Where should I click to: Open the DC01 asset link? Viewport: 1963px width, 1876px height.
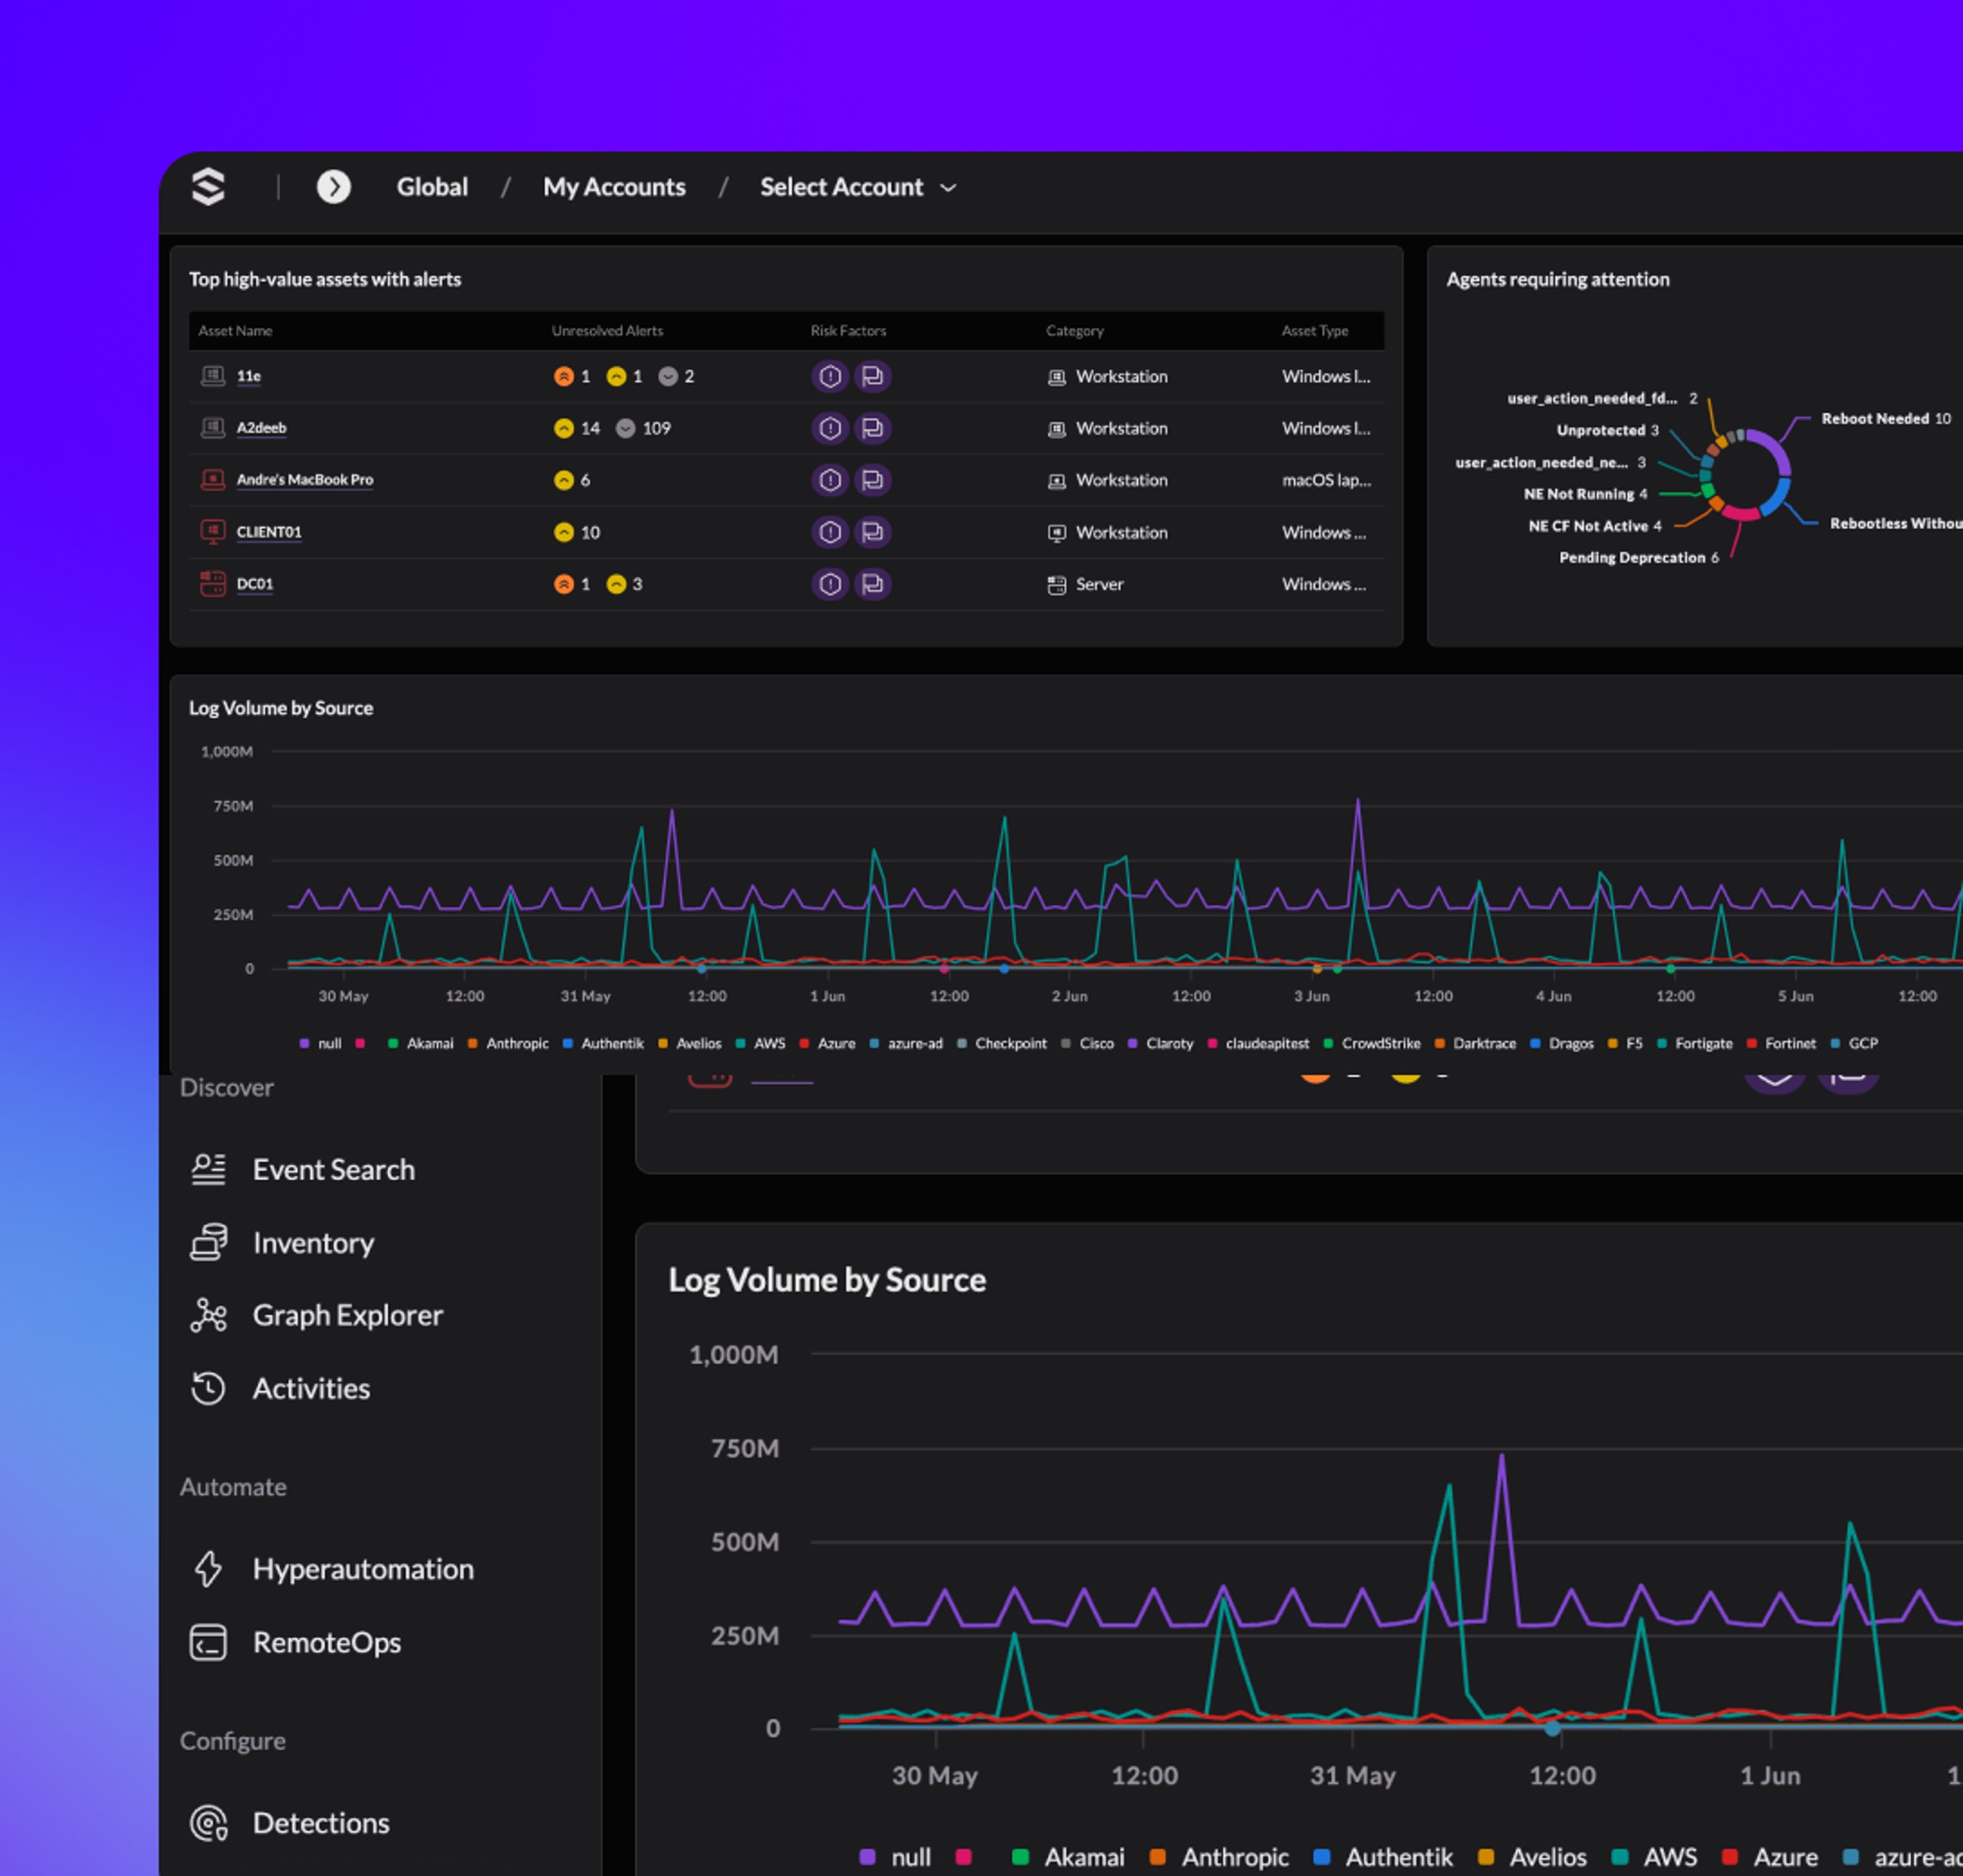tap(255, 584)
